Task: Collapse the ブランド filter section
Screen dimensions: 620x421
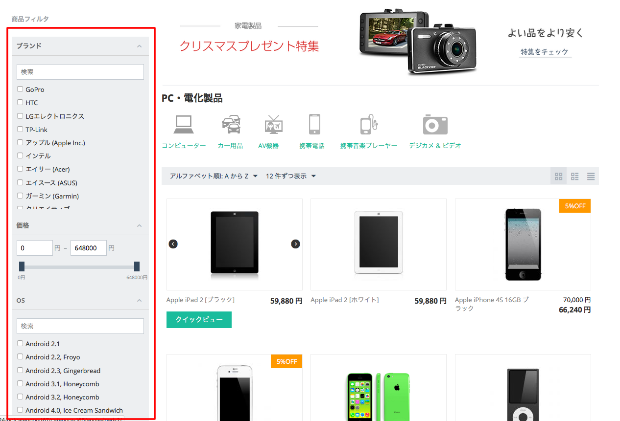Action: tap(139, 46)
